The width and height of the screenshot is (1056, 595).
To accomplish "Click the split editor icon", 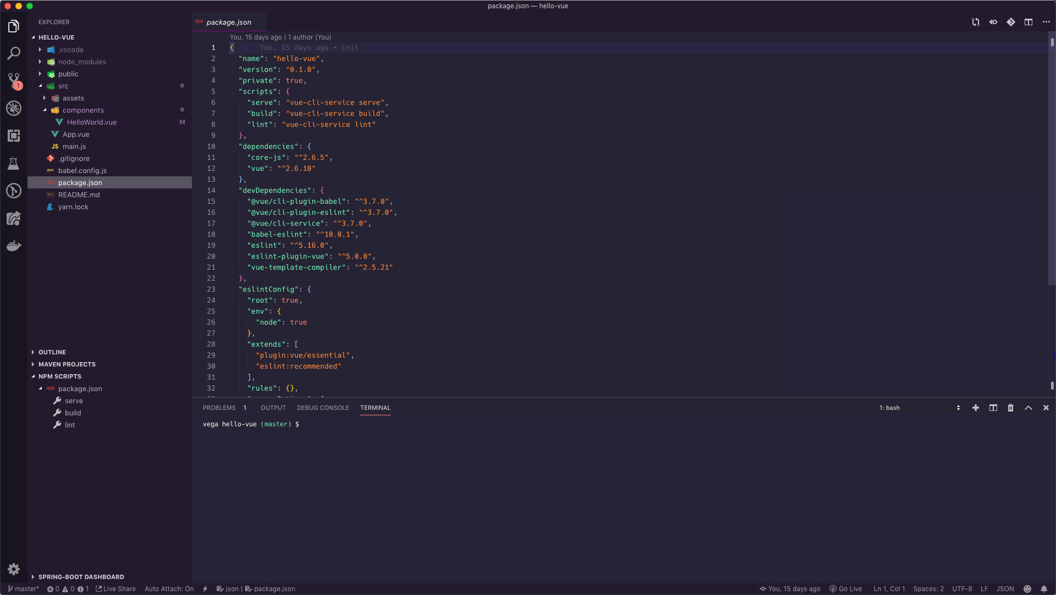I will pyautogui.click(x=1028, y=22).
